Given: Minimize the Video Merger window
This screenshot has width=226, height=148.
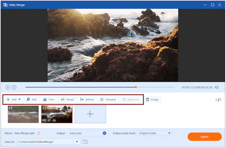Looking at the screenshot, I should tap(205, 5).
